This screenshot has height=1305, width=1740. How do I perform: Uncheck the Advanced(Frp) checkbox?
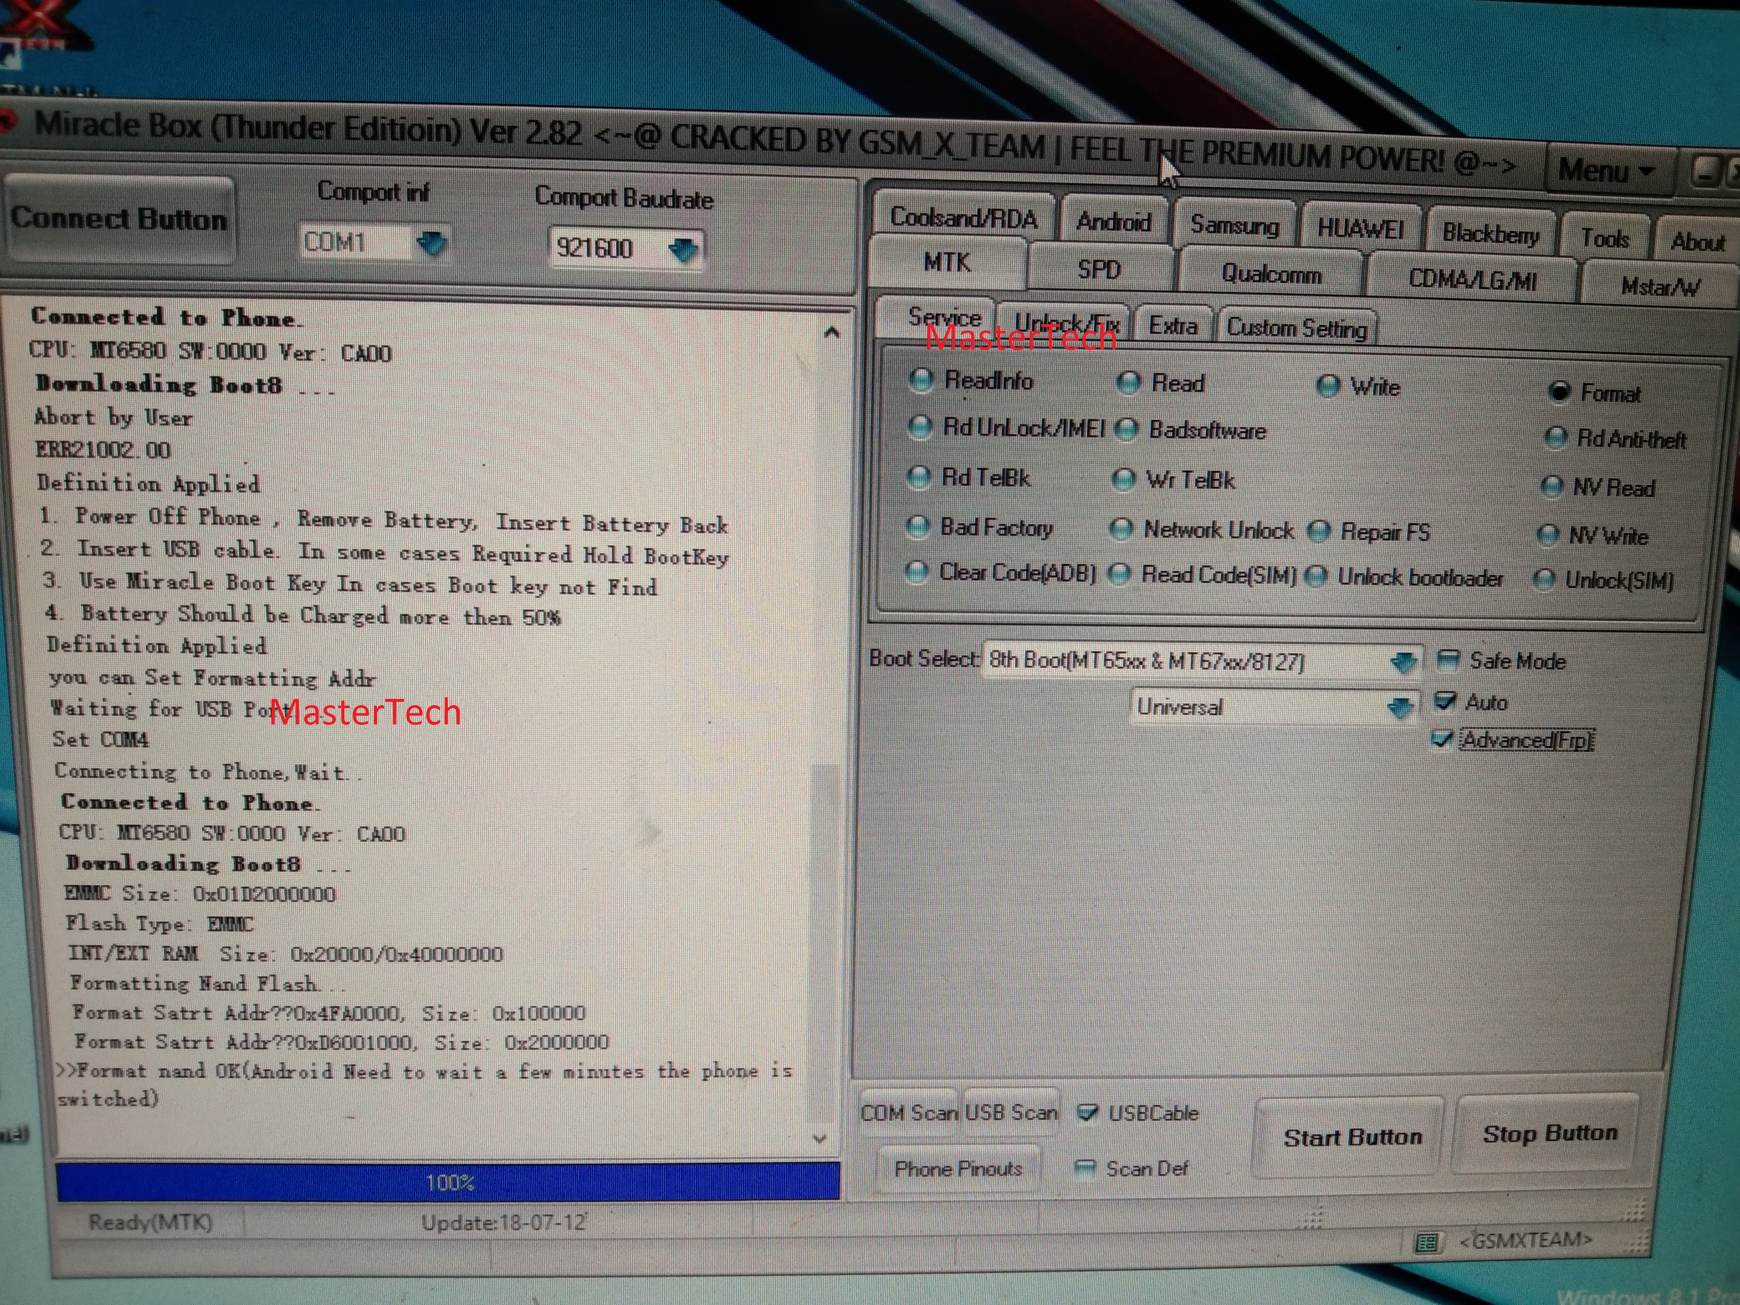tap(1441, 739)
